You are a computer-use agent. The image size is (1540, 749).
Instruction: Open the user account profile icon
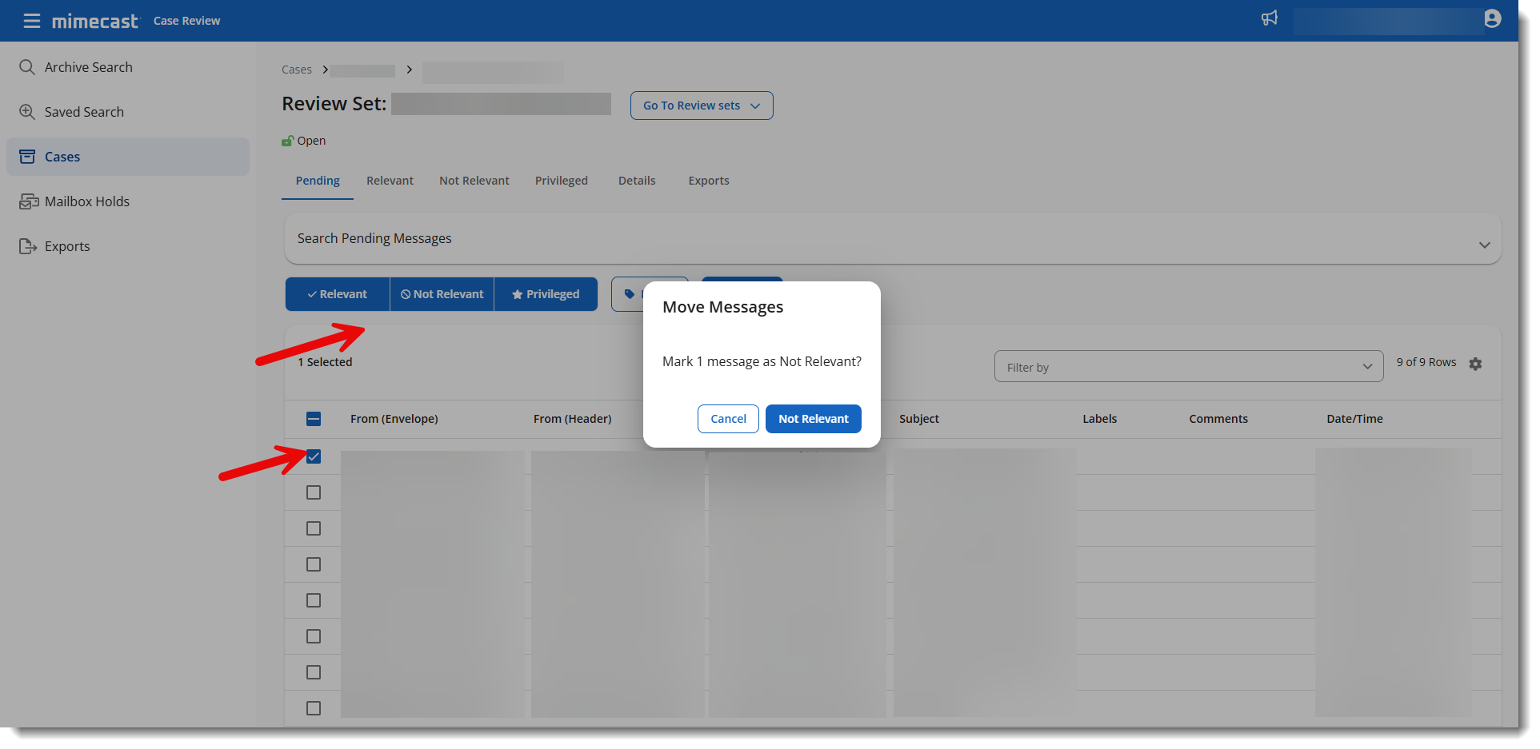[1492, 19]
